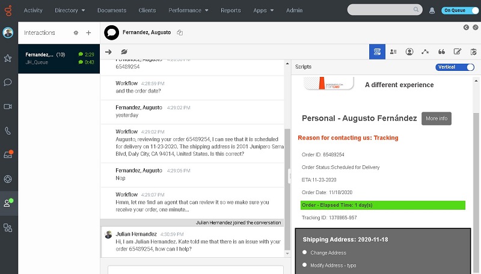Click the Tracking ID: 1378965-957 text
This screenshot has height=274, width=481.
click(x=329, y=218)
